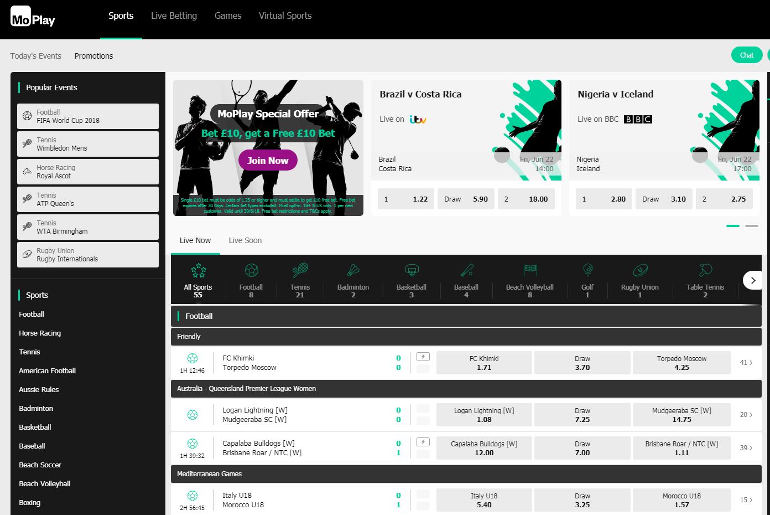Switch to the Live Soon tab
The width and height of the screenshot is (770, 515).
click(x=245, y=240)
